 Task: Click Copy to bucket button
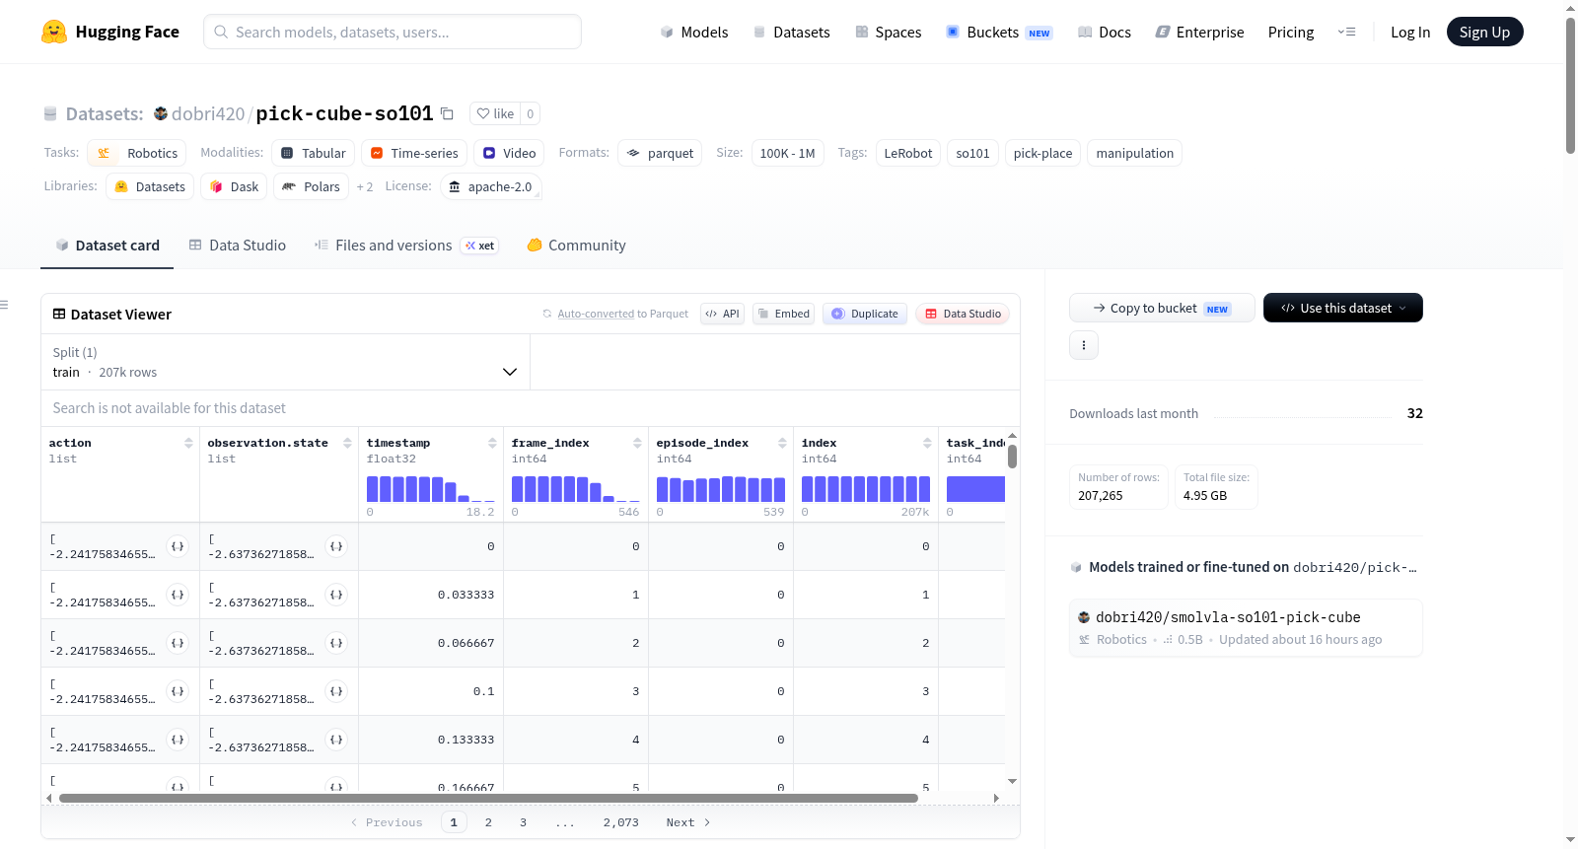[x=1162, y=308]
